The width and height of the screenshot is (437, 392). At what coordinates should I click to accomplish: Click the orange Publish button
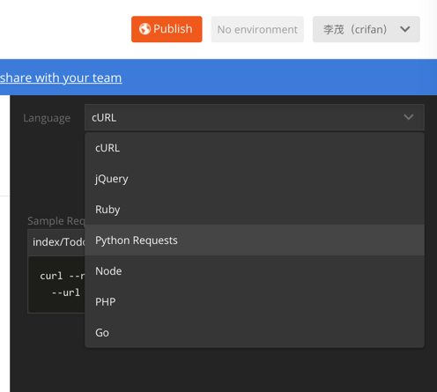[x=167, y=29]
